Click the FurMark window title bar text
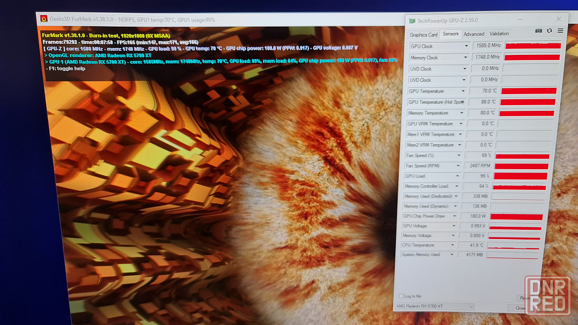 132,20
